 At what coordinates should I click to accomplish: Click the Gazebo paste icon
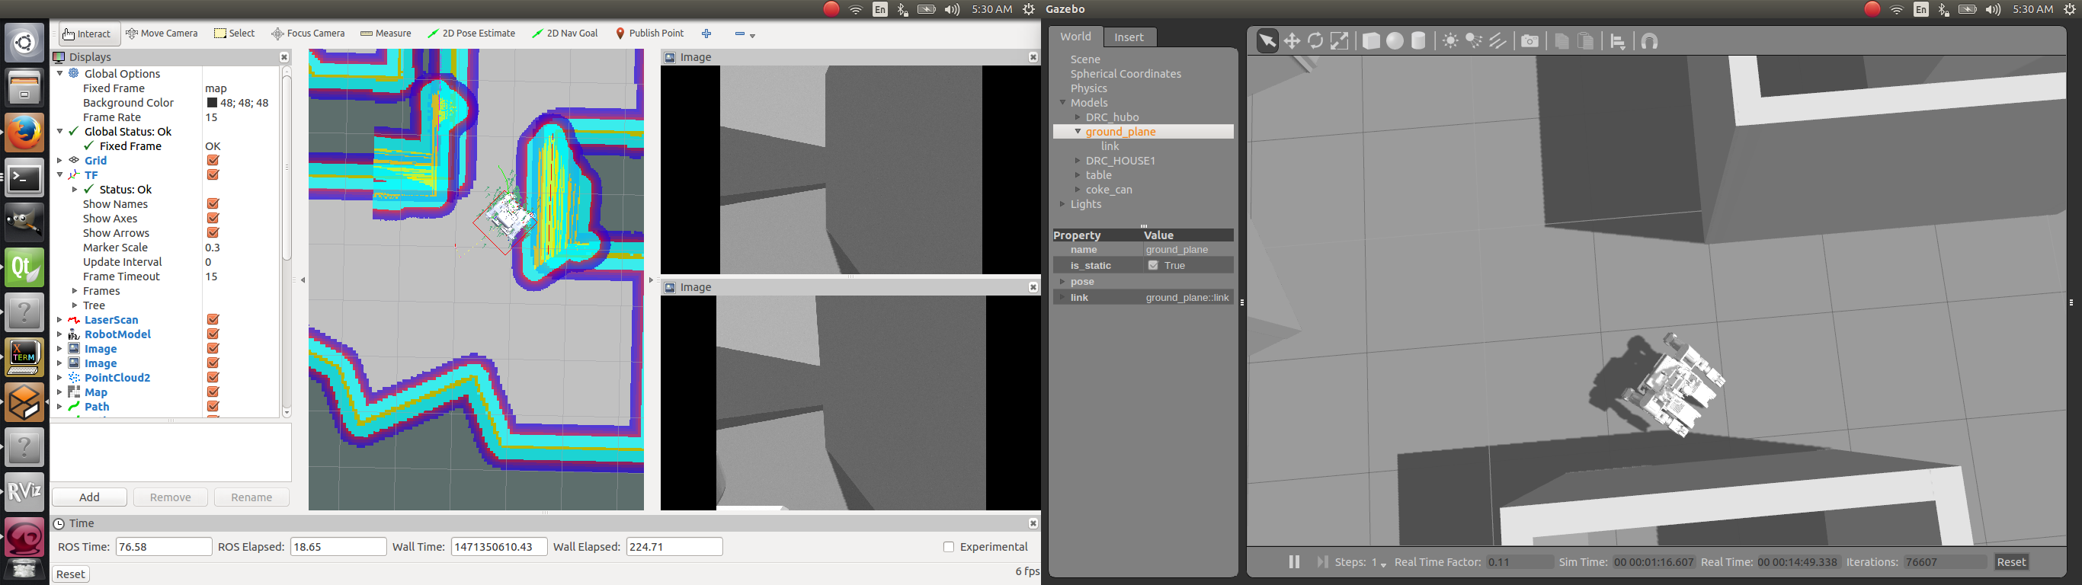tap(1586, 41)
